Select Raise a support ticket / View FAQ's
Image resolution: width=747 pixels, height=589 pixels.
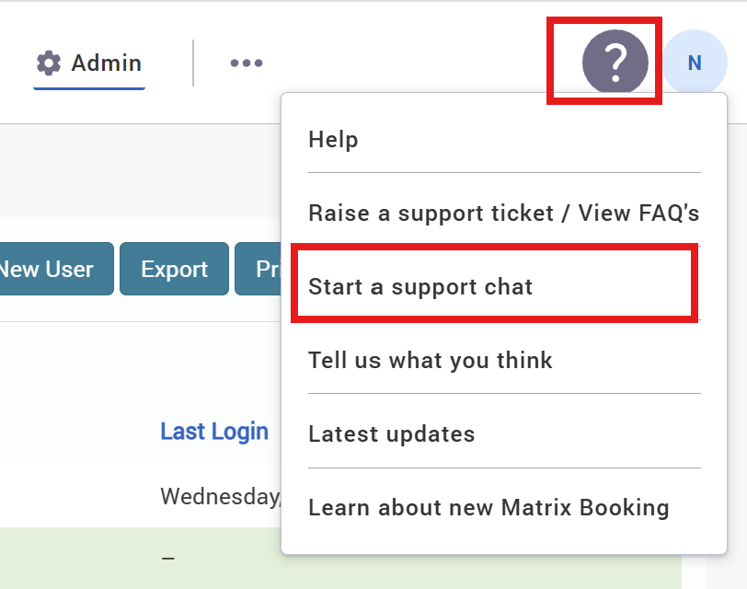coord(503,214)
